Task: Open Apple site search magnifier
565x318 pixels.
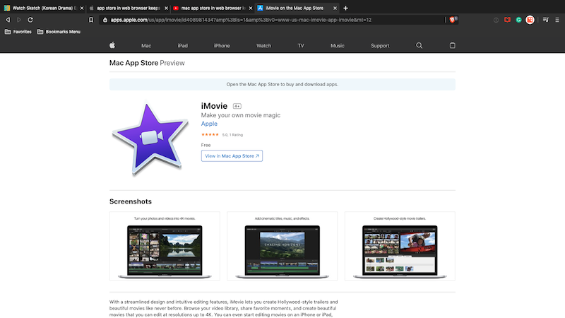Action: [x=419, y=45]
